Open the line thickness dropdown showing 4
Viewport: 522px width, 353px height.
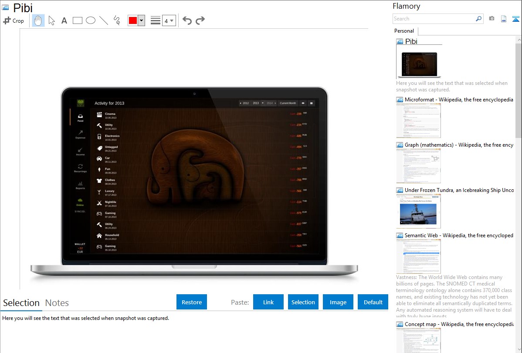tap(169, 20)
